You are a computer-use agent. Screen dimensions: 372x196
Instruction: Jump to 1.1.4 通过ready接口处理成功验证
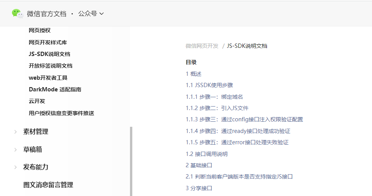point(238,131)
